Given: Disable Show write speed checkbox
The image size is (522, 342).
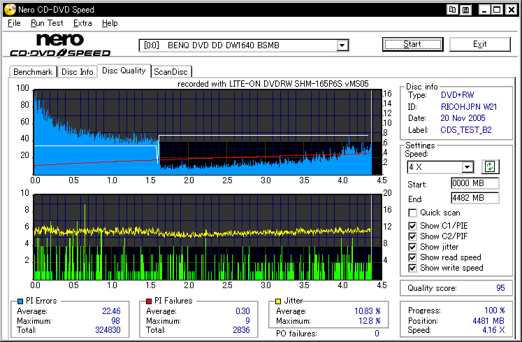Looking at the screenshot, I should (x=413, y=268).
